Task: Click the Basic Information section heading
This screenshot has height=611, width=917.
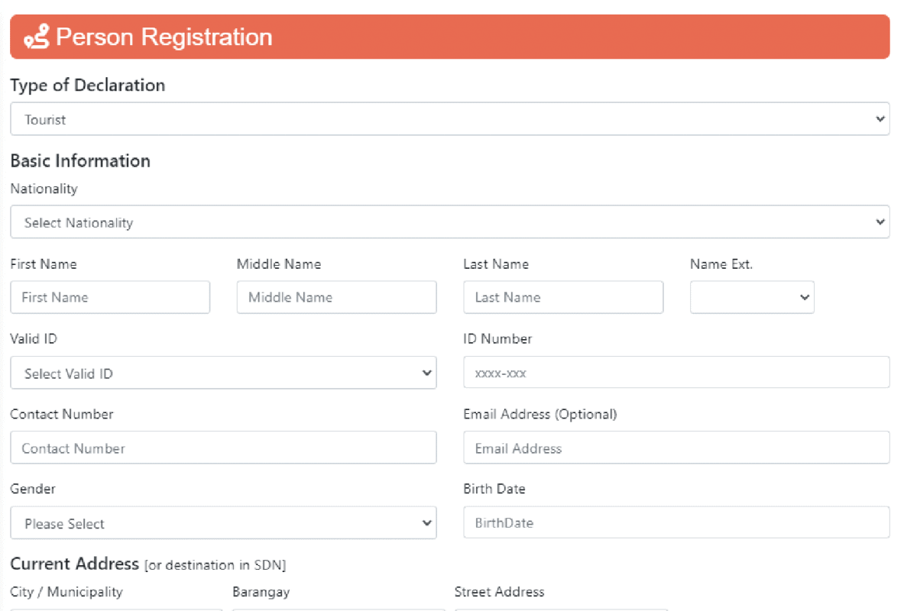Action: (x=80, y=161)
